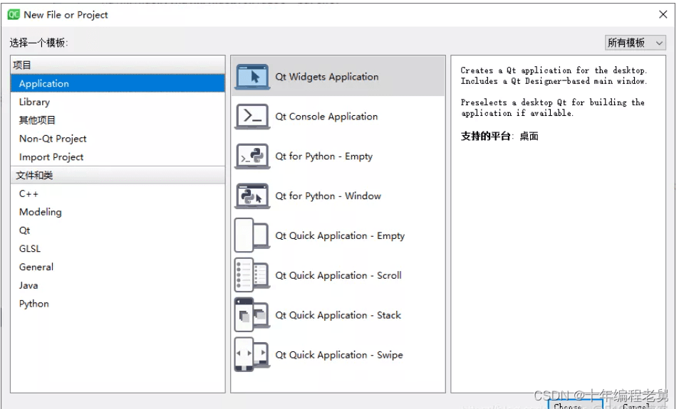Select the GLSL file category
Image resolution: width=679 pixels, height=409 pixels.
coord(118,248)
